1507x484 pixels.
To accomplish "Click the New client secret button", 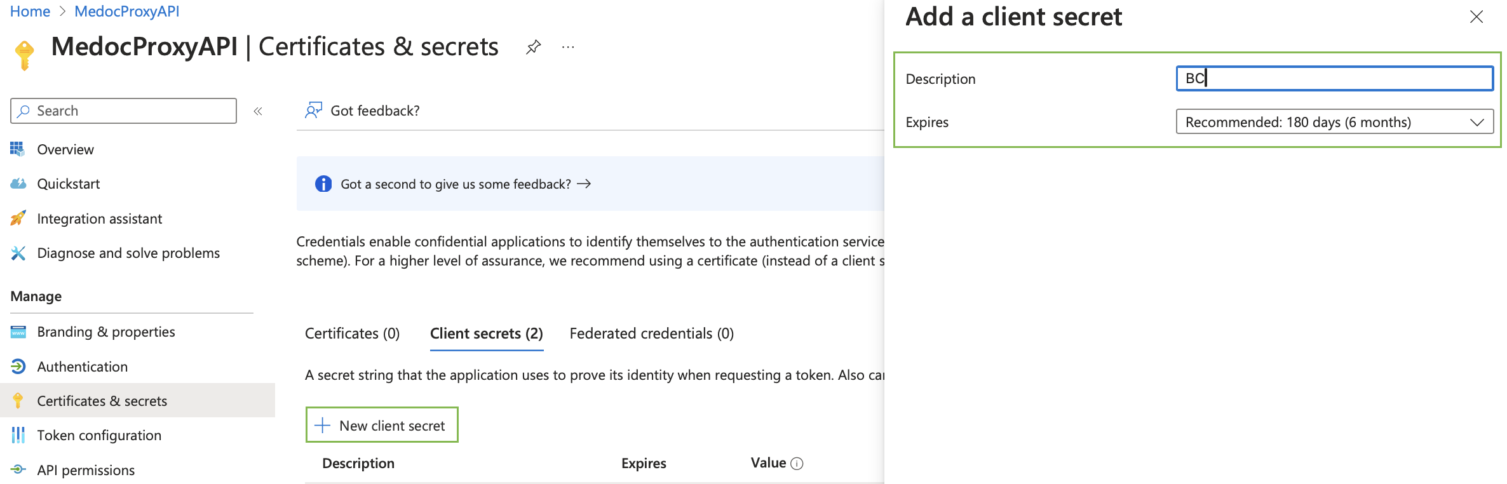I will point(382,425).
